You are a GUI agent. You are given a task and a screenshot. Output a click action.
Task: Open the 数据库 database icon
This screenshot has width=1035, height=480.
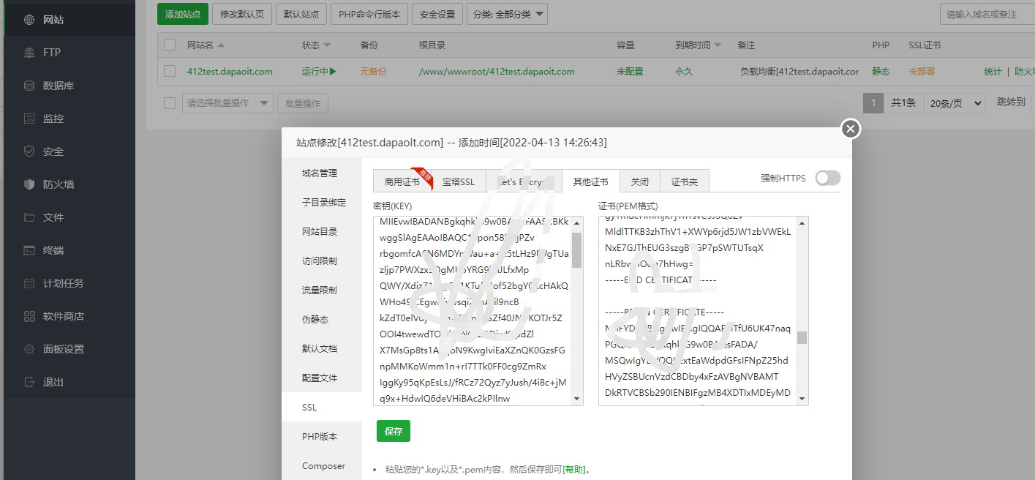pyautogui.click(x=29, y=86)
